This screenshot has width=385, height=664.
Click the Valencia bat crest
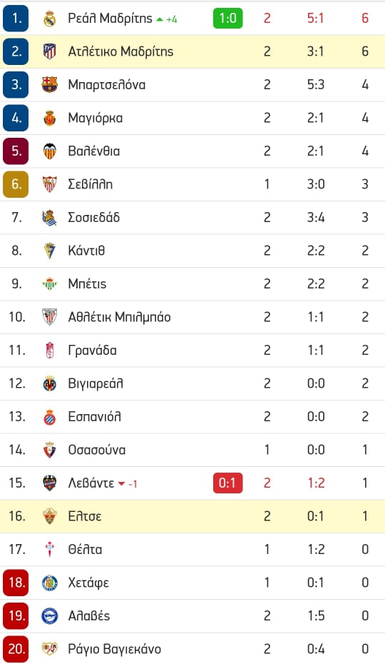coord(49,151)
